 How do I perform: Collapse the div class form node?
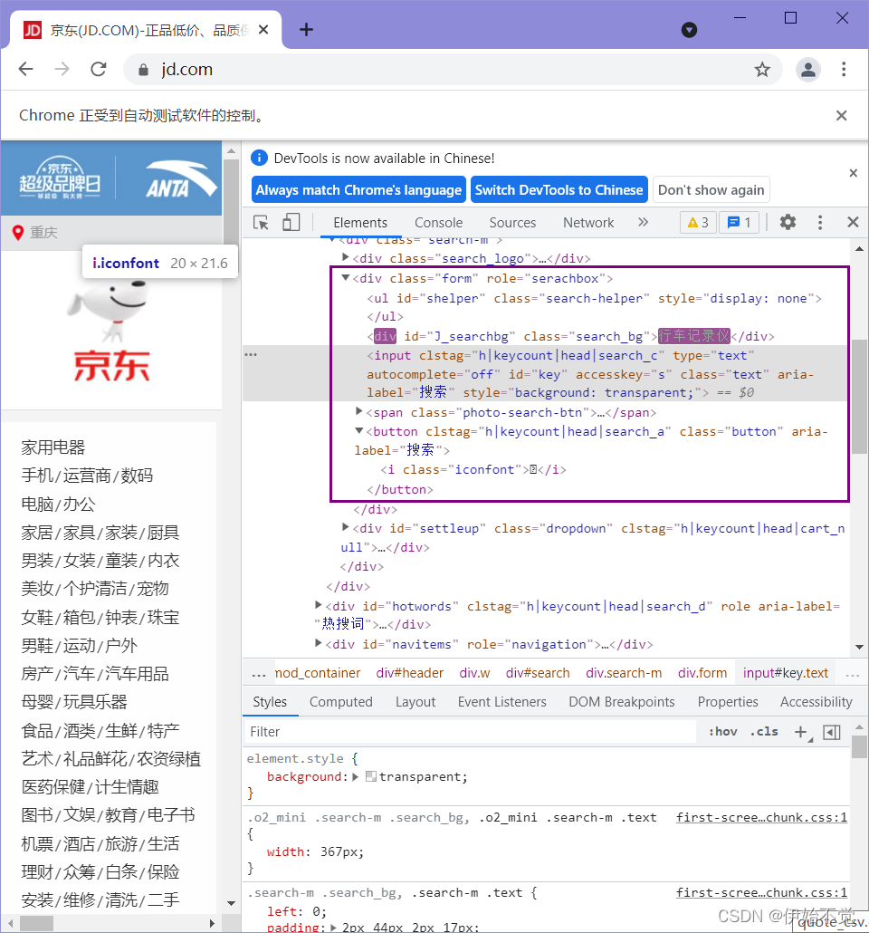coord(346,277)
